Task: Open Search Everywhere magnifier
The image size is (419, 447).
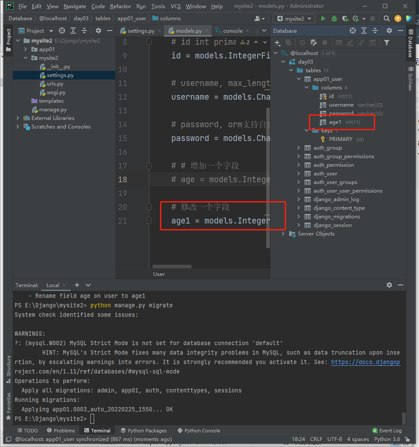Action: pos(386,18)
